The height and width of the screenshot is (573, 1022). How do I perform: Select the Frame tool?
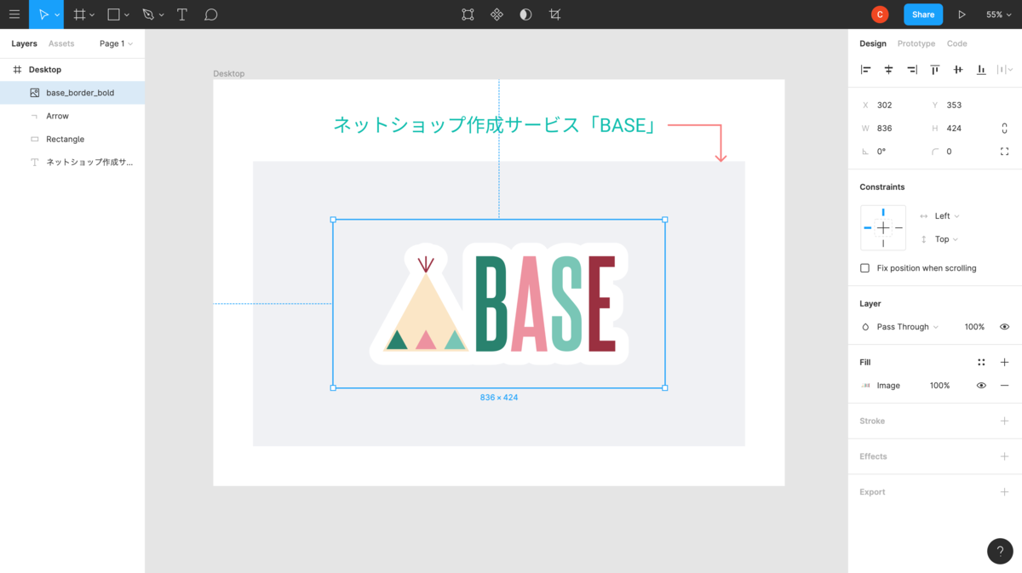tap(79, 14)
